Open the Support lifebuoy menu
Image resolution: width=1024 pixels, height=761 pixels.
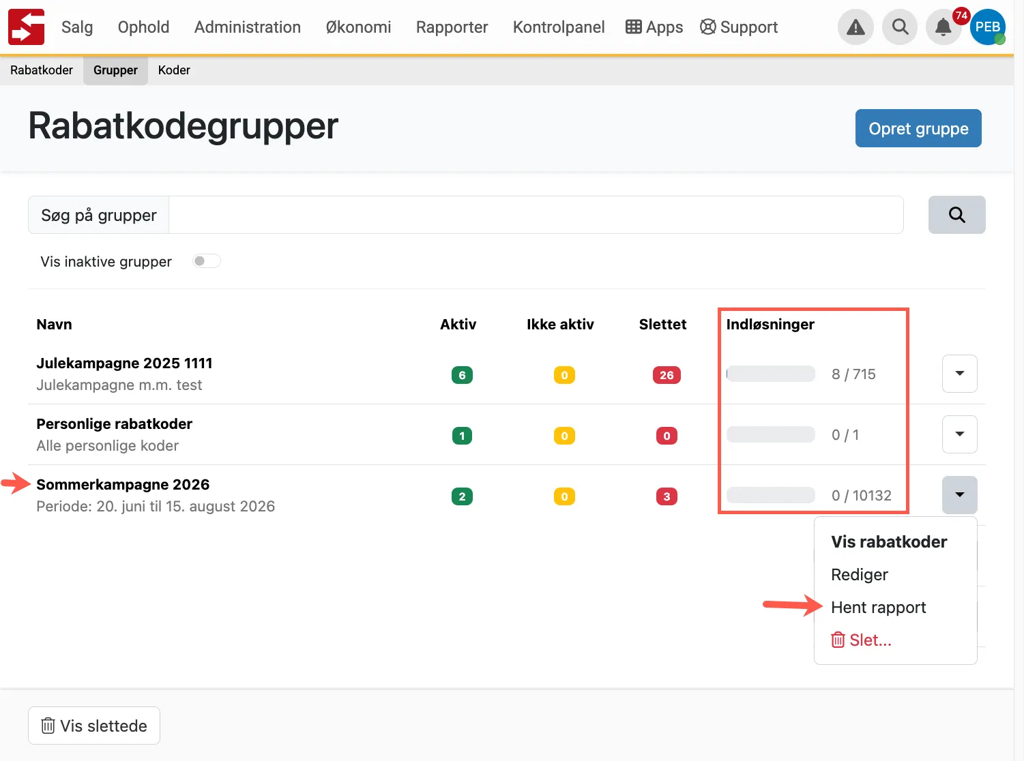pyautogui.click(x=739, y=27)
